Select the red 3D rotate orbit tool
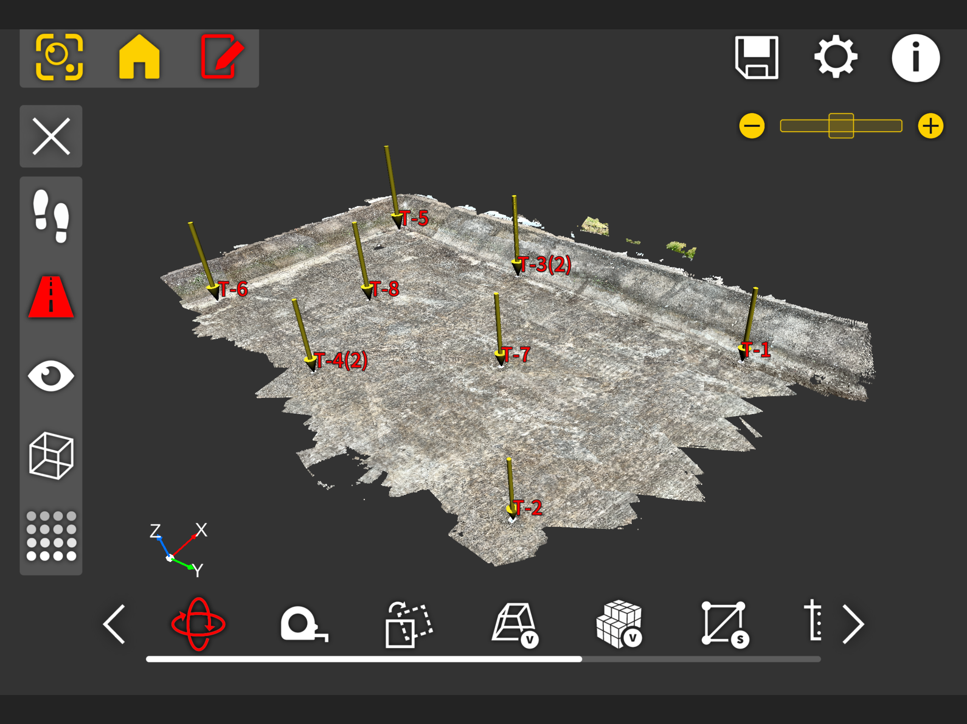The width and height of the screenshot is (967, 724). click(199, 624)
